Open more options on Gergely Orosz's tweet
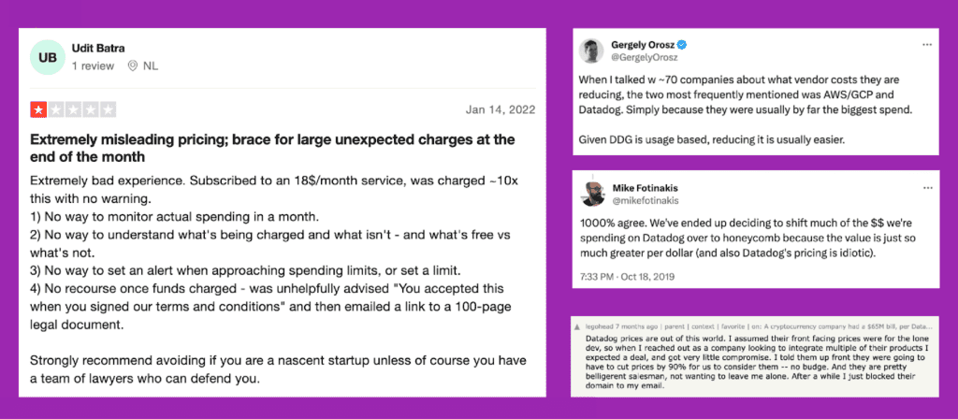958x419 pixels. point(927,44)
